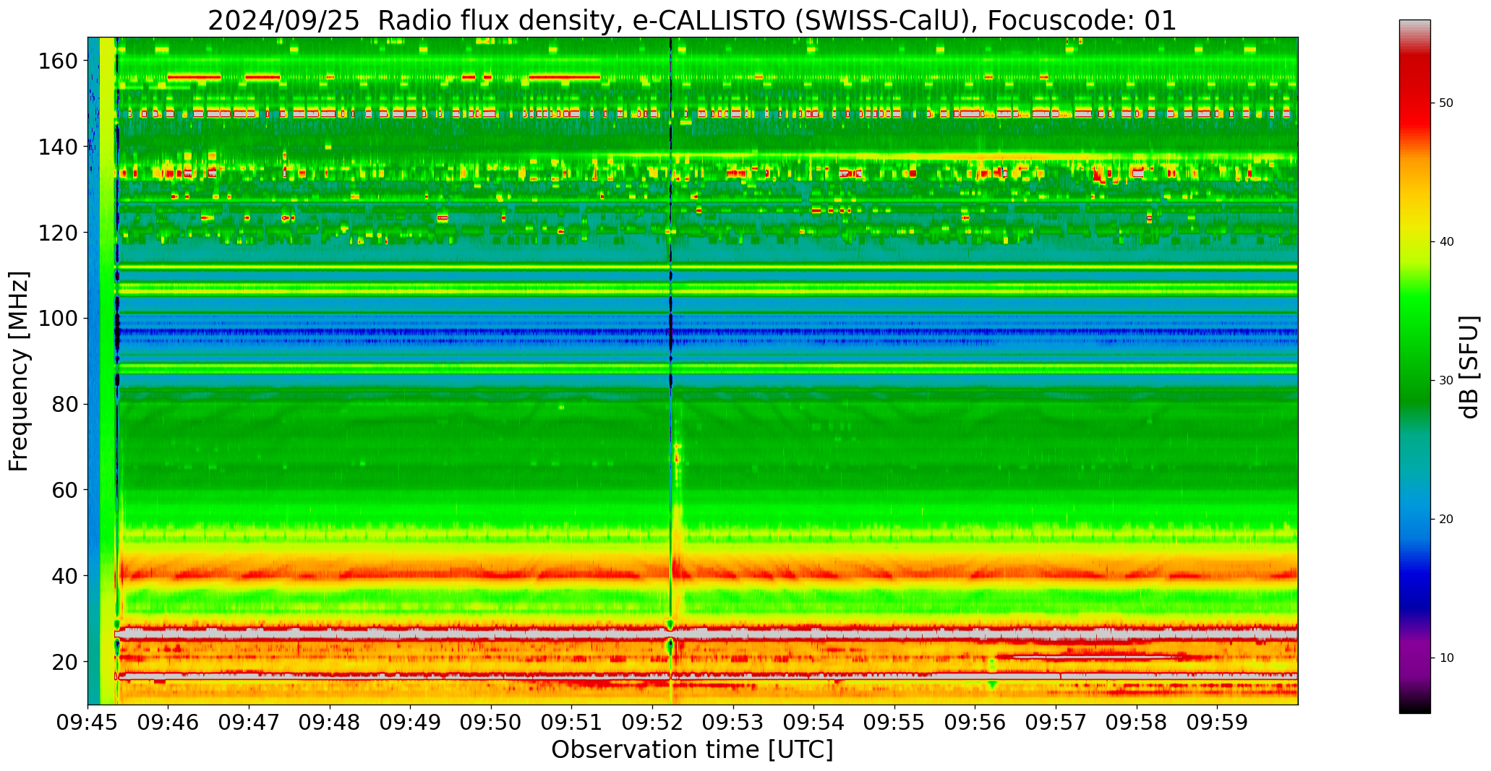
Task: Click the 60 frequency tick label
Action: 65,490
